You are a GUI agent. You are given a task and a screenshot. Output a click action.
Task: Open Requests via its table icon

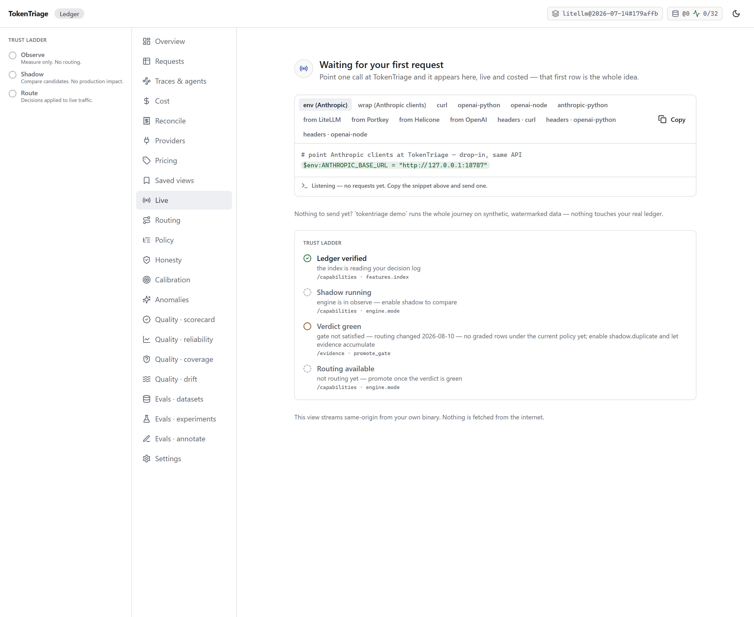tap(146, 61)
